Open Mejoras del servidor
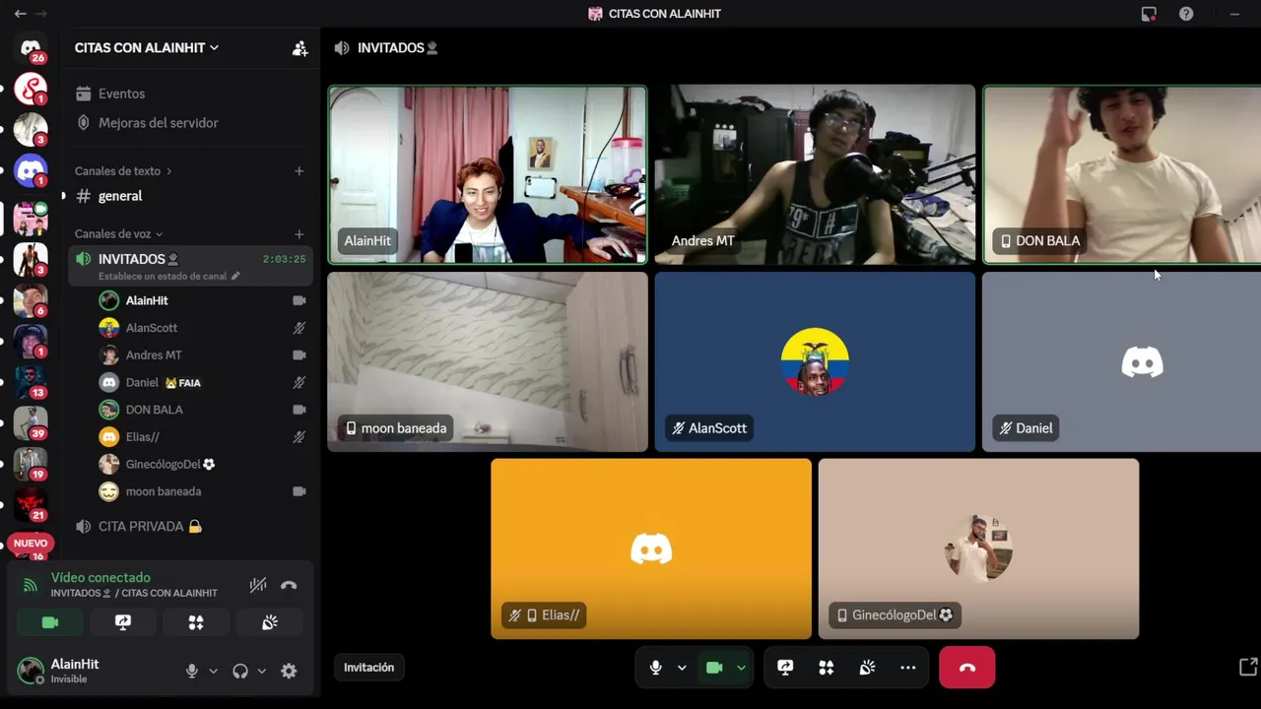The width and height of the screenshot is (1261, 709). [158, 123]
